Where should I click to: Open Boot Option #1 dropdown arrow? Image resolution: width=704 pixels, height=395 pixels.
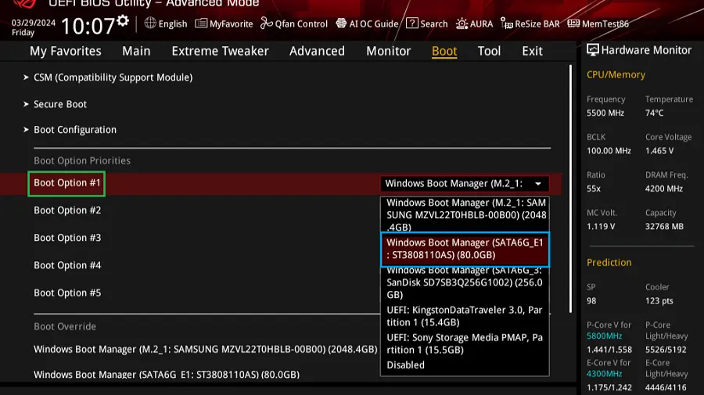click(538, 184)
